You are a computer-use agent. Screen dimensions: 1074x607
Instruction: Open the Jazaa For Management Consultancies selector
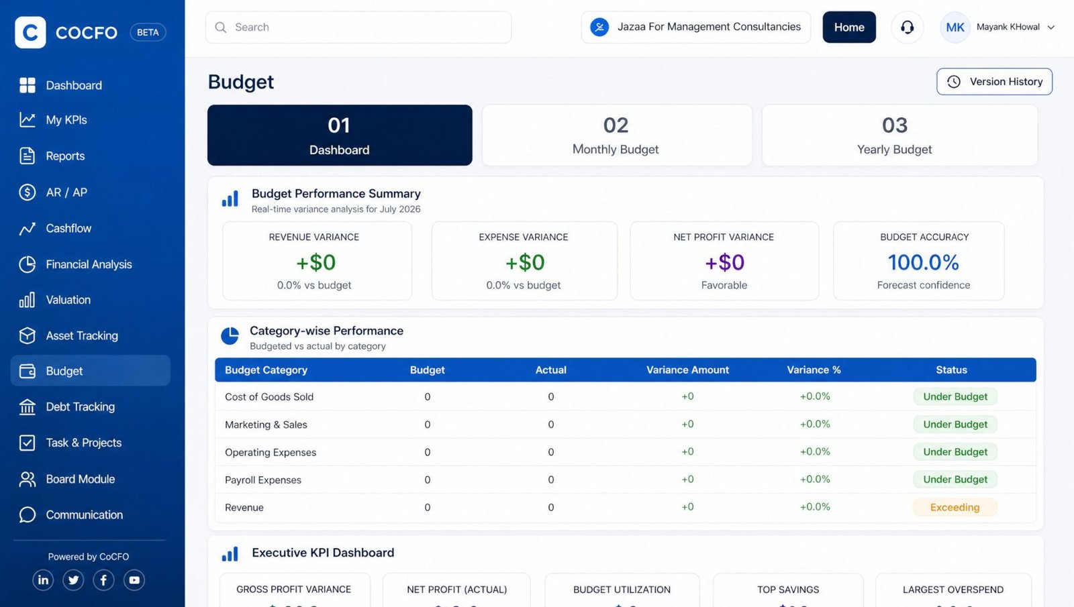(696, 27)
